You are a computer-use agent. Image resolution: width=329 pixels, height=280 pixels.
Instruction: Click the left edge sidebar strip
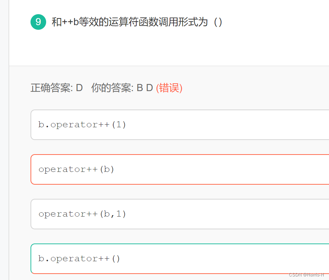click(4, 142)
